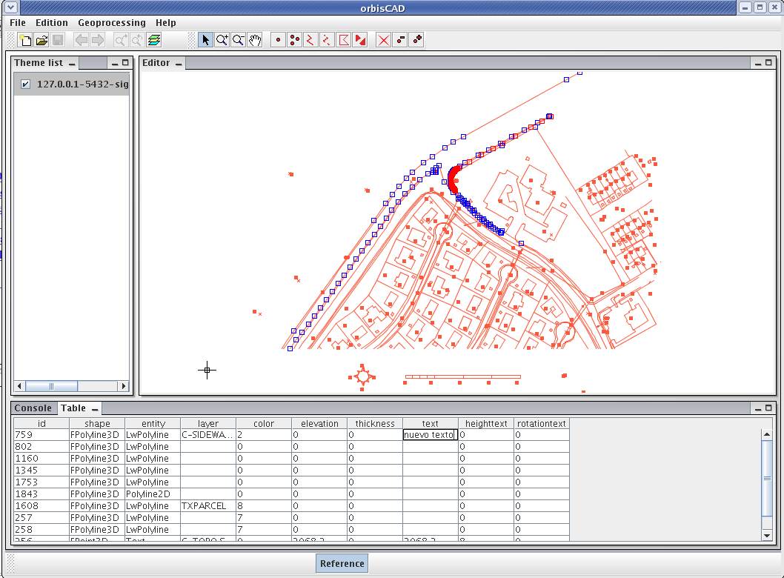Viewport: 784px width, 578px height.
Task: Select the filled polygon draw tool
Action: 360,40
